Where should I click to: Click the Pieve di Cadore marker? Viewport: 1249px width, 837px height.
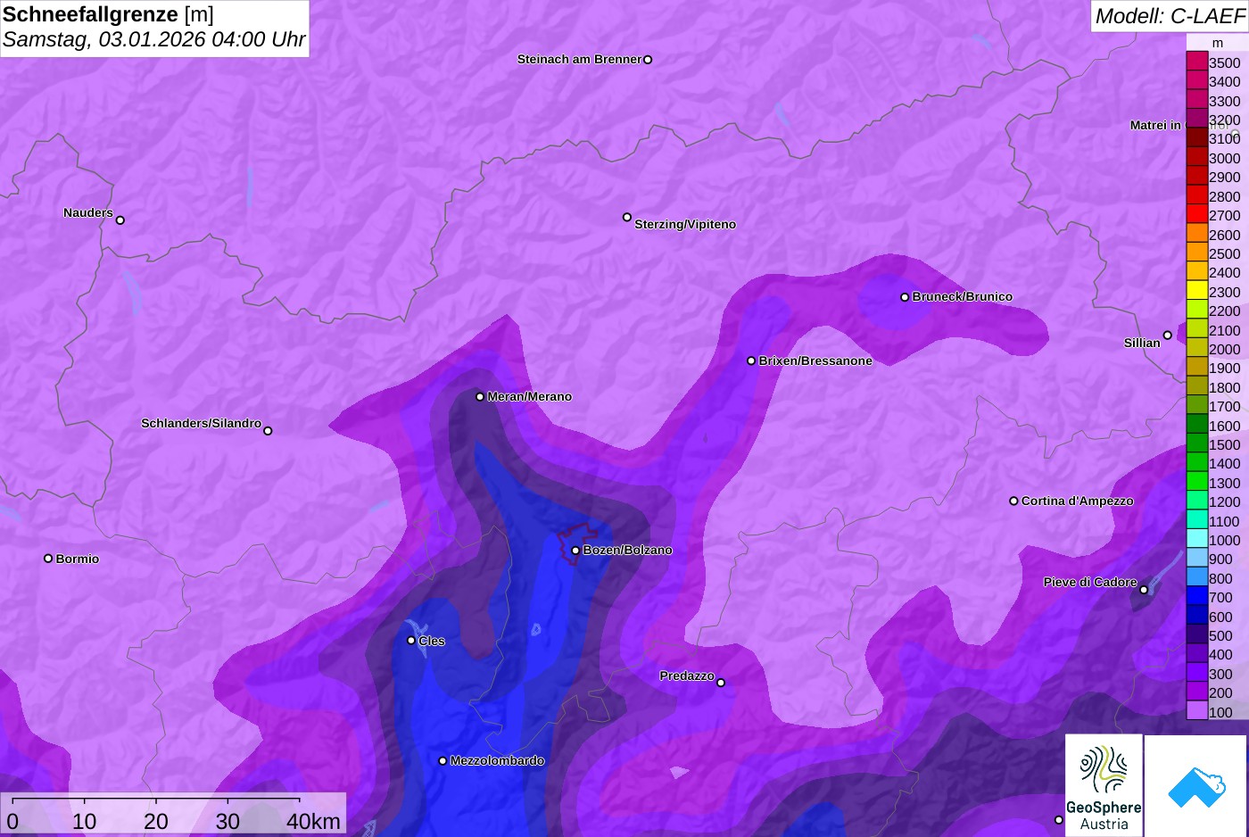pos(1144,589)
